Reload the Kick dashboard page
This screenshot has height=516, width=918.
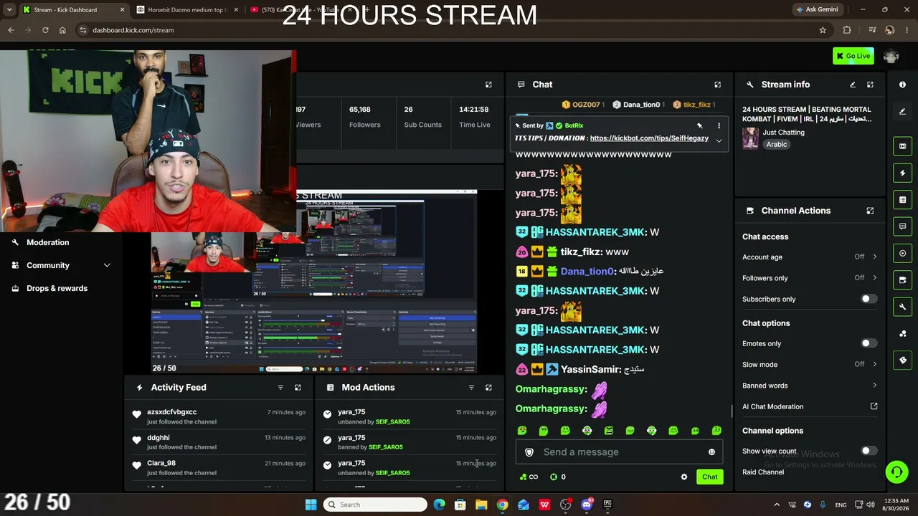click(45, 30)
